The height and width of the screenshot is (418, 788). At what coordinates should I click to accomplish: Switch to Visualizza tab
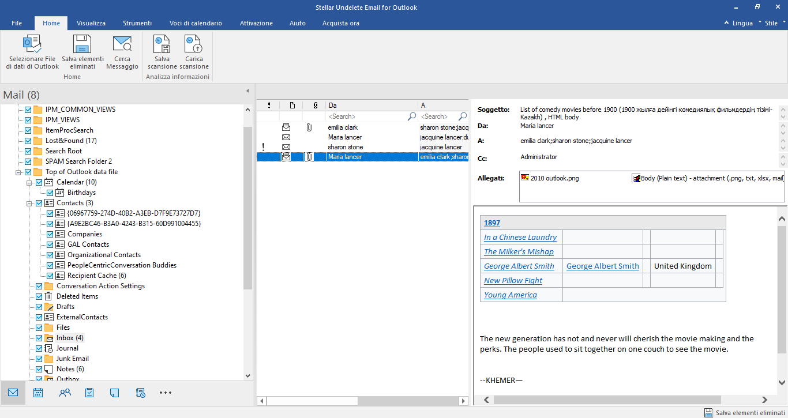pos(91,23)
